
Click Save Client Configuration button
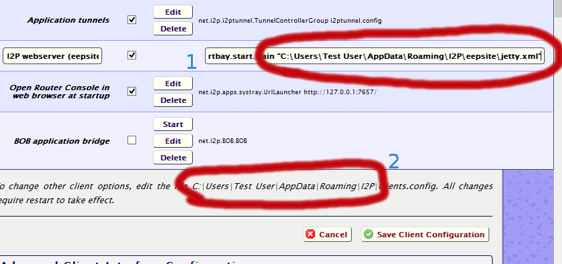(425, 234)
